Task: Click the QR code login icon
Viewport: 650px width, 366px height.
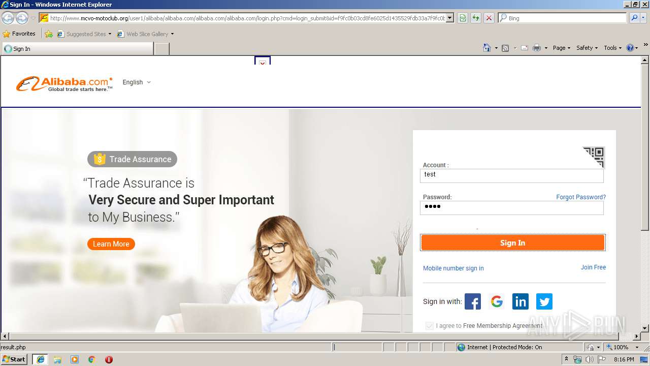Action: click(594, 157)
